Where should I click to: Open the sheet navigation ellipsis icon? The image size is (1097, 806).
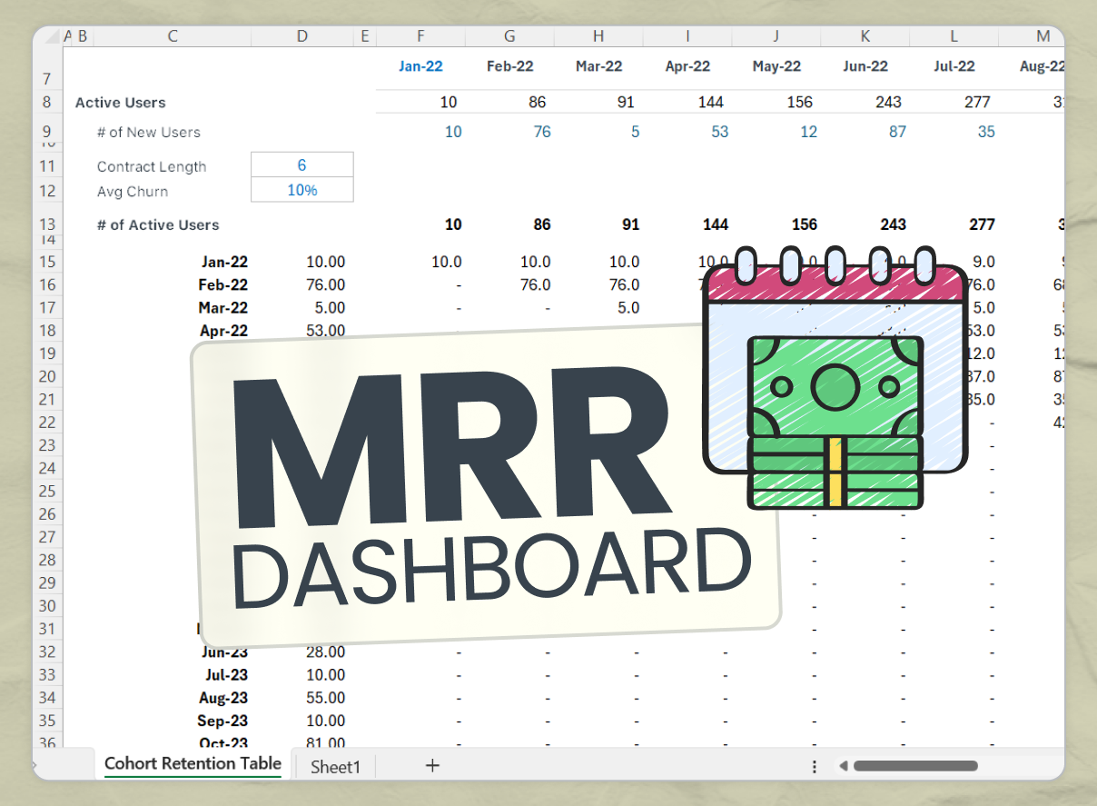point(815,766)
